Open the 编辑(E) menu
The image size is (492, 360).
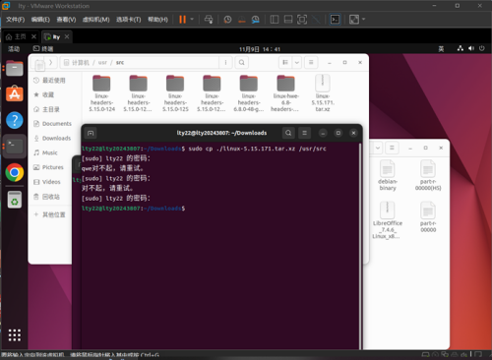click(40, 20)
